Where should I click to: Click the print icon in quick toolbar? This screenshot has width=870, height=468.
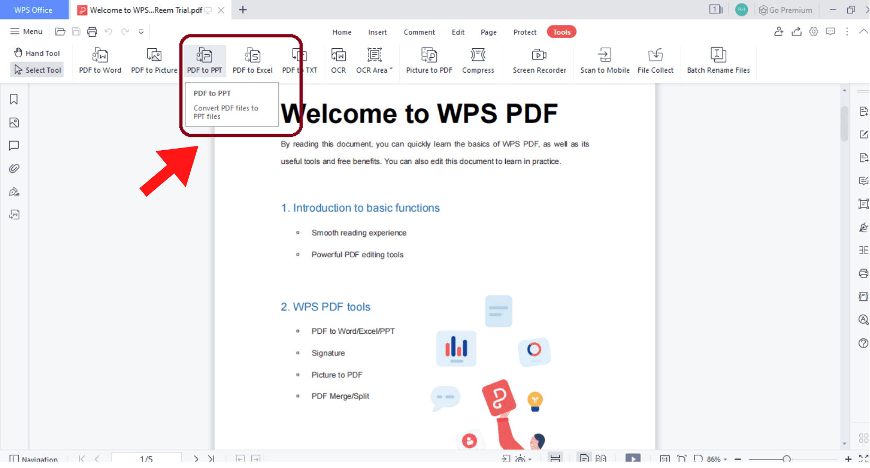(92, 32)
